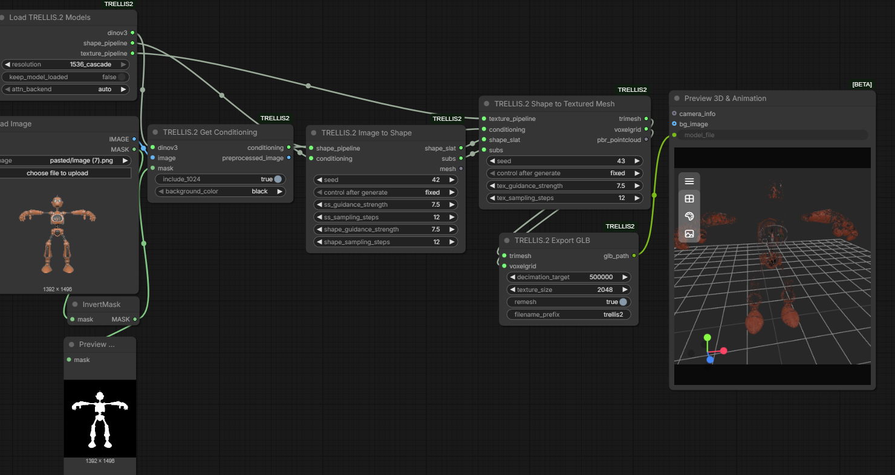
Task: Select next attn_backend option with right arrow
Action: (x=123, y=89)
